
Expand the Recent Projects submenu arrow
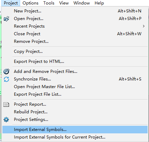143,26
